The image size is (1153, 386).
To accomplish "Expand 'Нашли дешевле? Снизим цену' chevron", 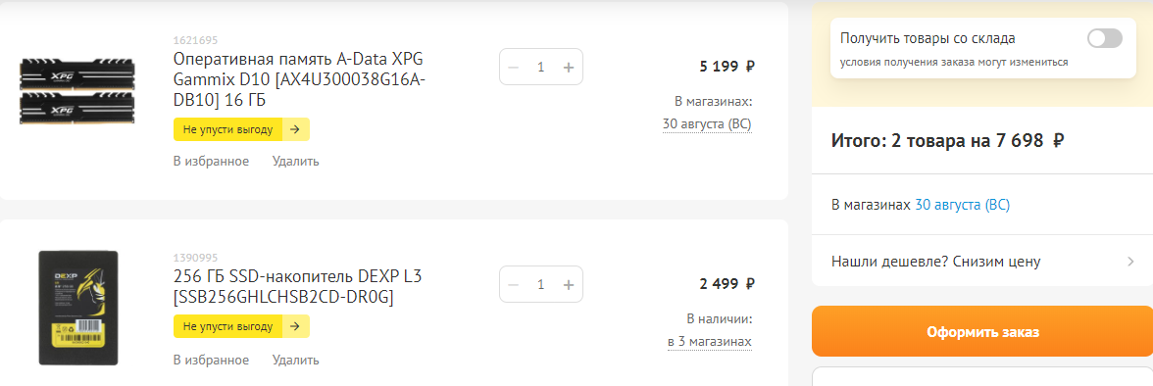I will [x=1130, y=261].
